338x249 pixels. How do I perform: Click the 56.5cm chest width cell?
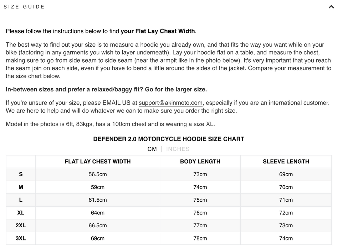(98, 174)
